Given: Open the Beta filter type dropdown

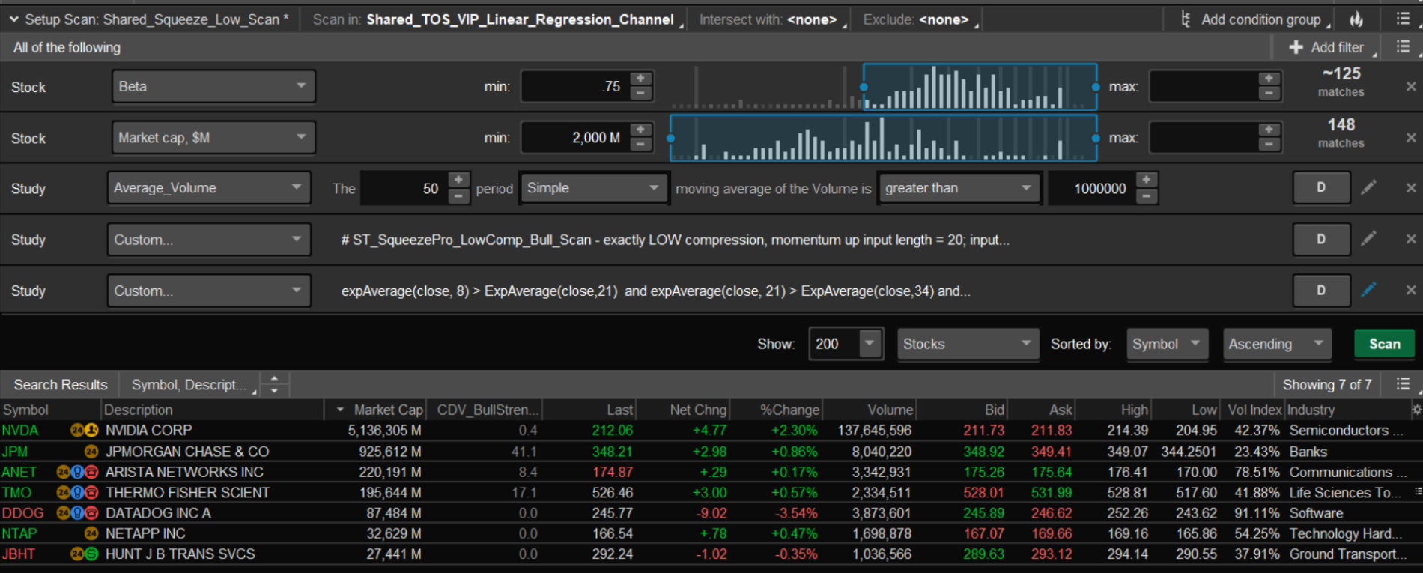Looking at the screenshot, I should click(213, 86).
